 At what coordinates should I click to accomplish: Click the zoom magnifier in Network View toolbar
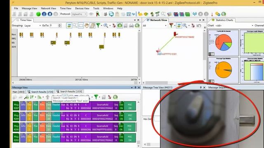[185, 25]
